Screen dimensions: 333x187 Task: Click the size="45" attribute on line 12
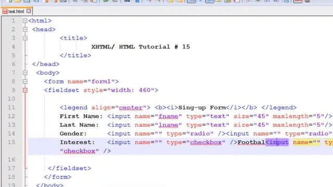pos(251,116)
